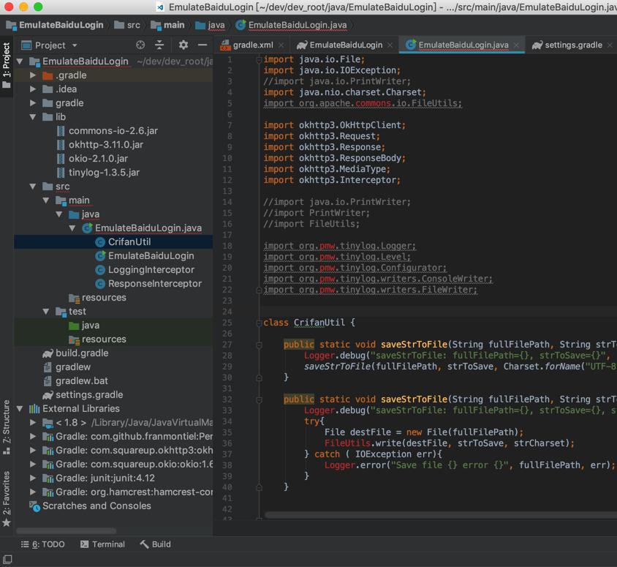Image resolution: width=617 pixels, height=567 pixels.
Task: Expand the gradle folder
Action: coord(33,103)
